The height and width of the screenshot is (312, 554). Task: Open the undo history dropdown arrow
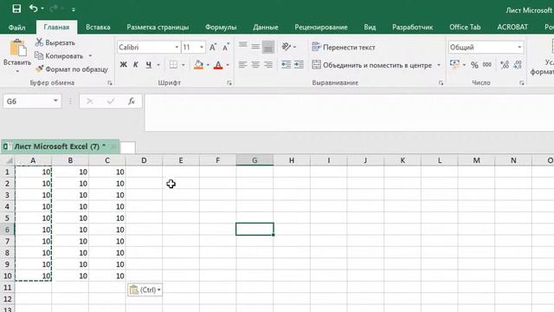click(x=42, y=9)
